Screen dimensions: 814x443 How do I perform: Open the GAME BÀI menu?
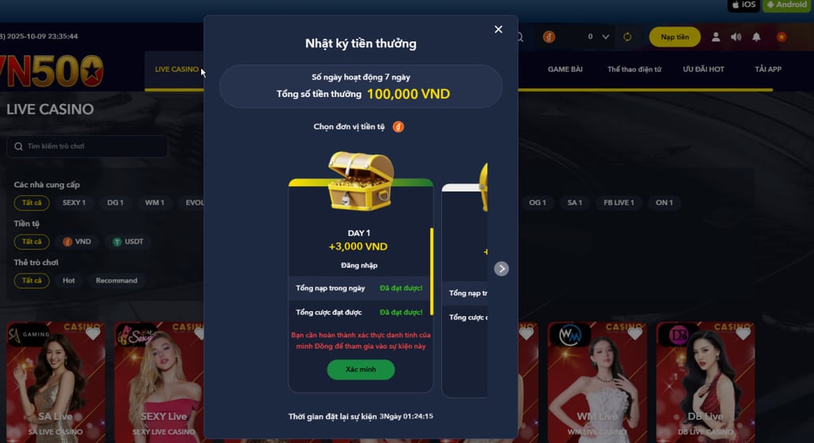565,69
